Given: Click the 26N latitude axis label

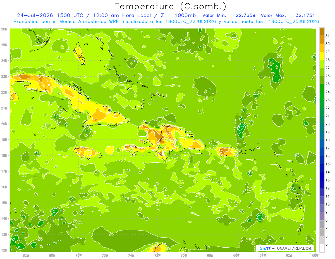Looking at the screenshot, I should coord(4,29).
